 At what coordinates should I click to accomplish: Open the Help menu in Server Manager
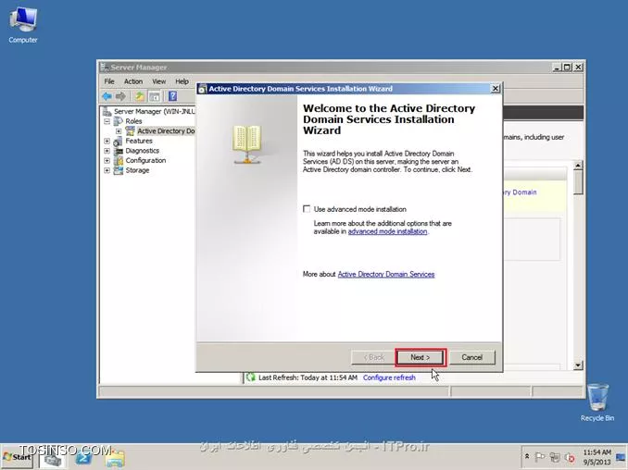click(x=182, y=81)
